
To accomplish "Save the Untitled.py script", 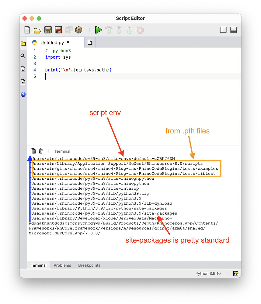I will coord(48,30).
